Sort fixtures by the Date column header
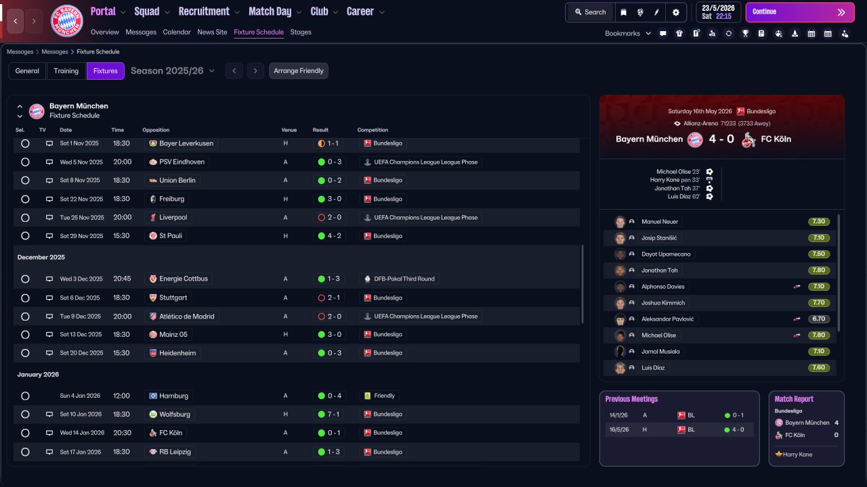867x487 pixels. pyautogui.click(x=66, y=130)
